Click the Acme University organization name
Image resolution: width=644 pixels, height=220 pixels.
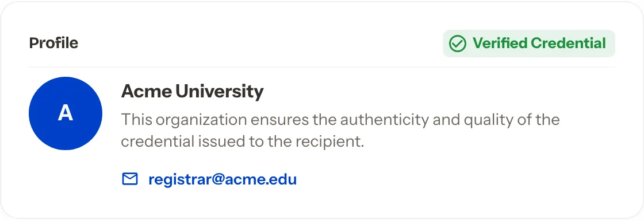[x=192, y=92]
